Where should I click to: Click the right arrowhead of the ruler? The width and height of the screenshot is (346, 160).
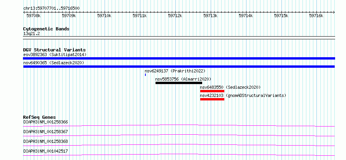point(334,12)
